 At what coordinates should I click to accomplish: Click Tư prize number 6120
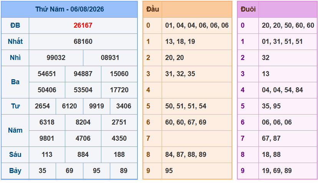[70, 106]
